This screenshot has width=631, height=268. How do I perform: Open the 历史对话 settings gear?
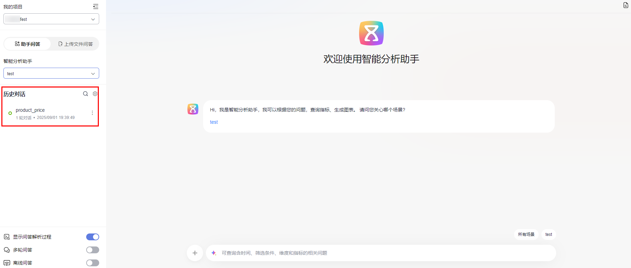pos(95,94)
